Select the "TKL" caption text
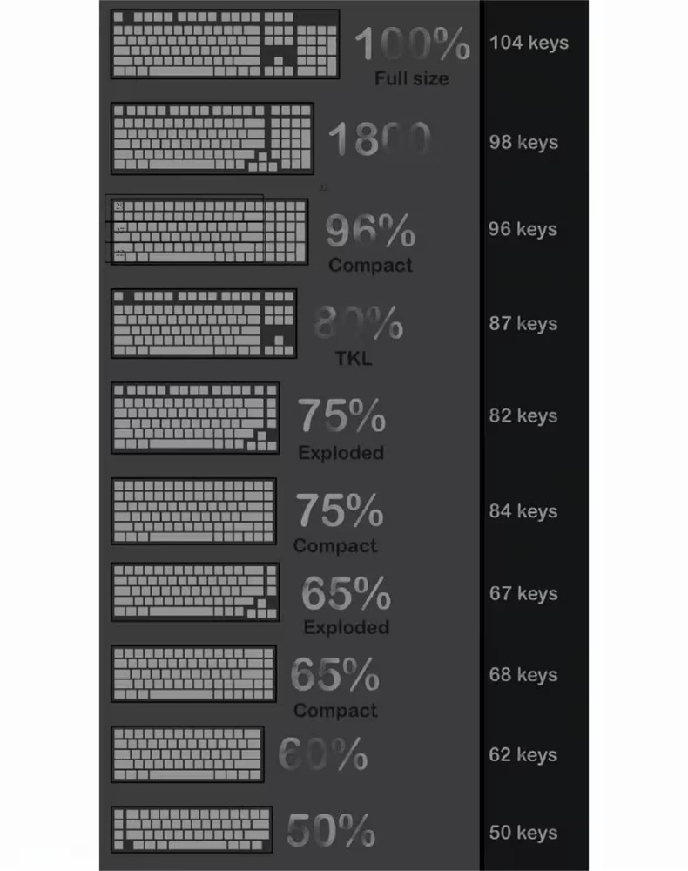Image resolution: width=688 pixels, height=871 pixels. (354, 358)
